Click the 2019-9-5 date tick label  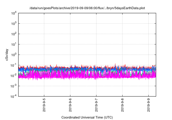(44, 105)
